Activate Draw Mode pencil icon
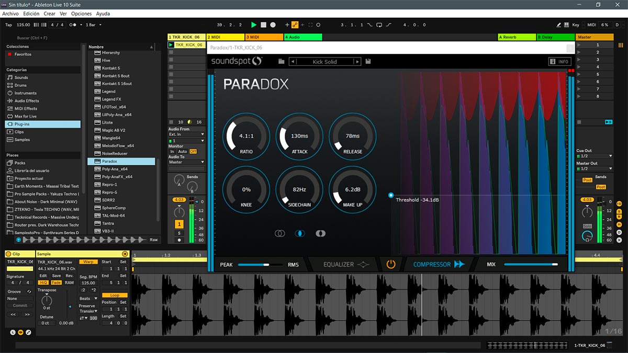628x353 pixels. (x=559, y=25)
